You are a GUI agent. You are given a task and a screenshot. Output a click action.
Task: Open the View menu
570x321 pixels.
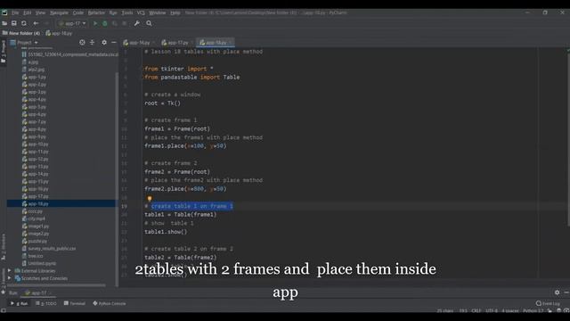(40, 12)
